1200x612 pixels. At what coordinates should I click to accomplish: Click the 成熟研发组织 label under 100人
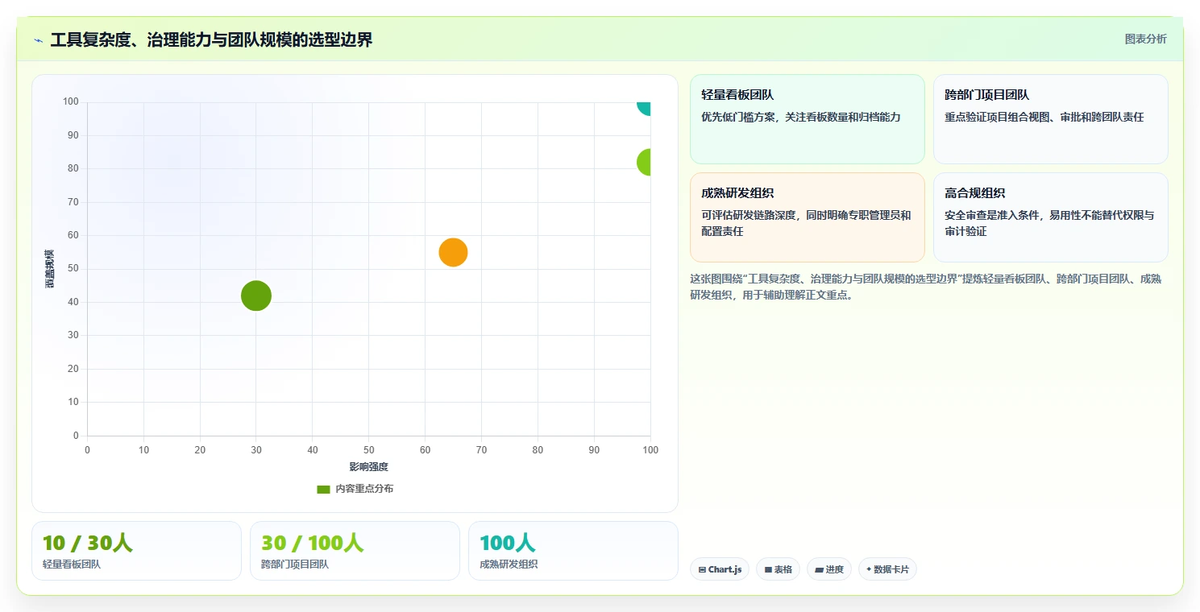pos(509,564)
